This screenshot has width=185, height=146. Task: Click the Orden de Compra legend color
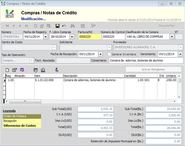22,116
